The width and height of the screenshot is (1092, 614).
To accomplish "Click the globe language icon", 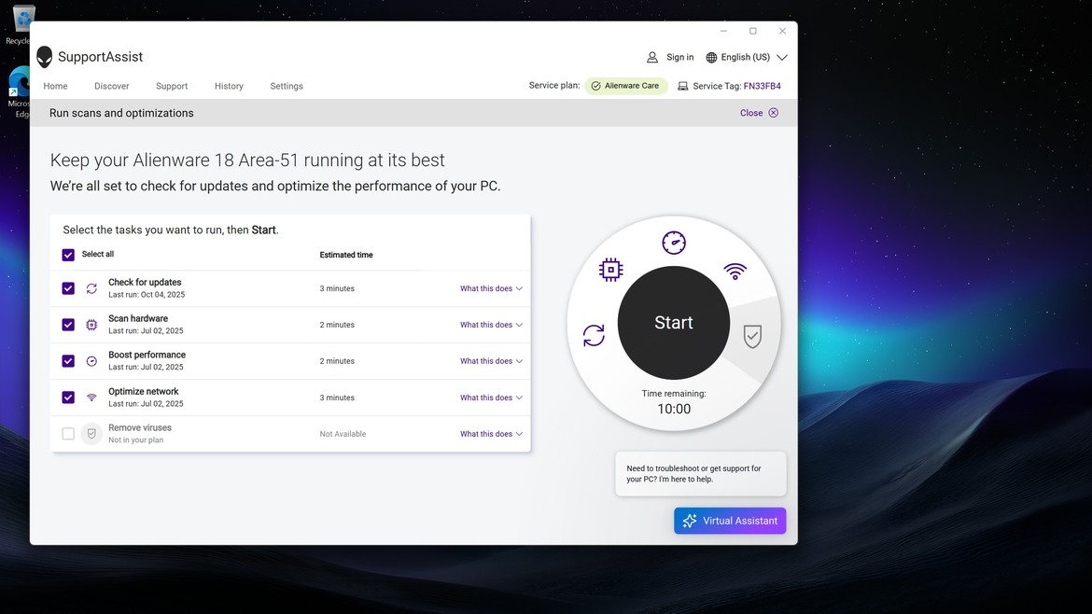I will click(711, 58).
